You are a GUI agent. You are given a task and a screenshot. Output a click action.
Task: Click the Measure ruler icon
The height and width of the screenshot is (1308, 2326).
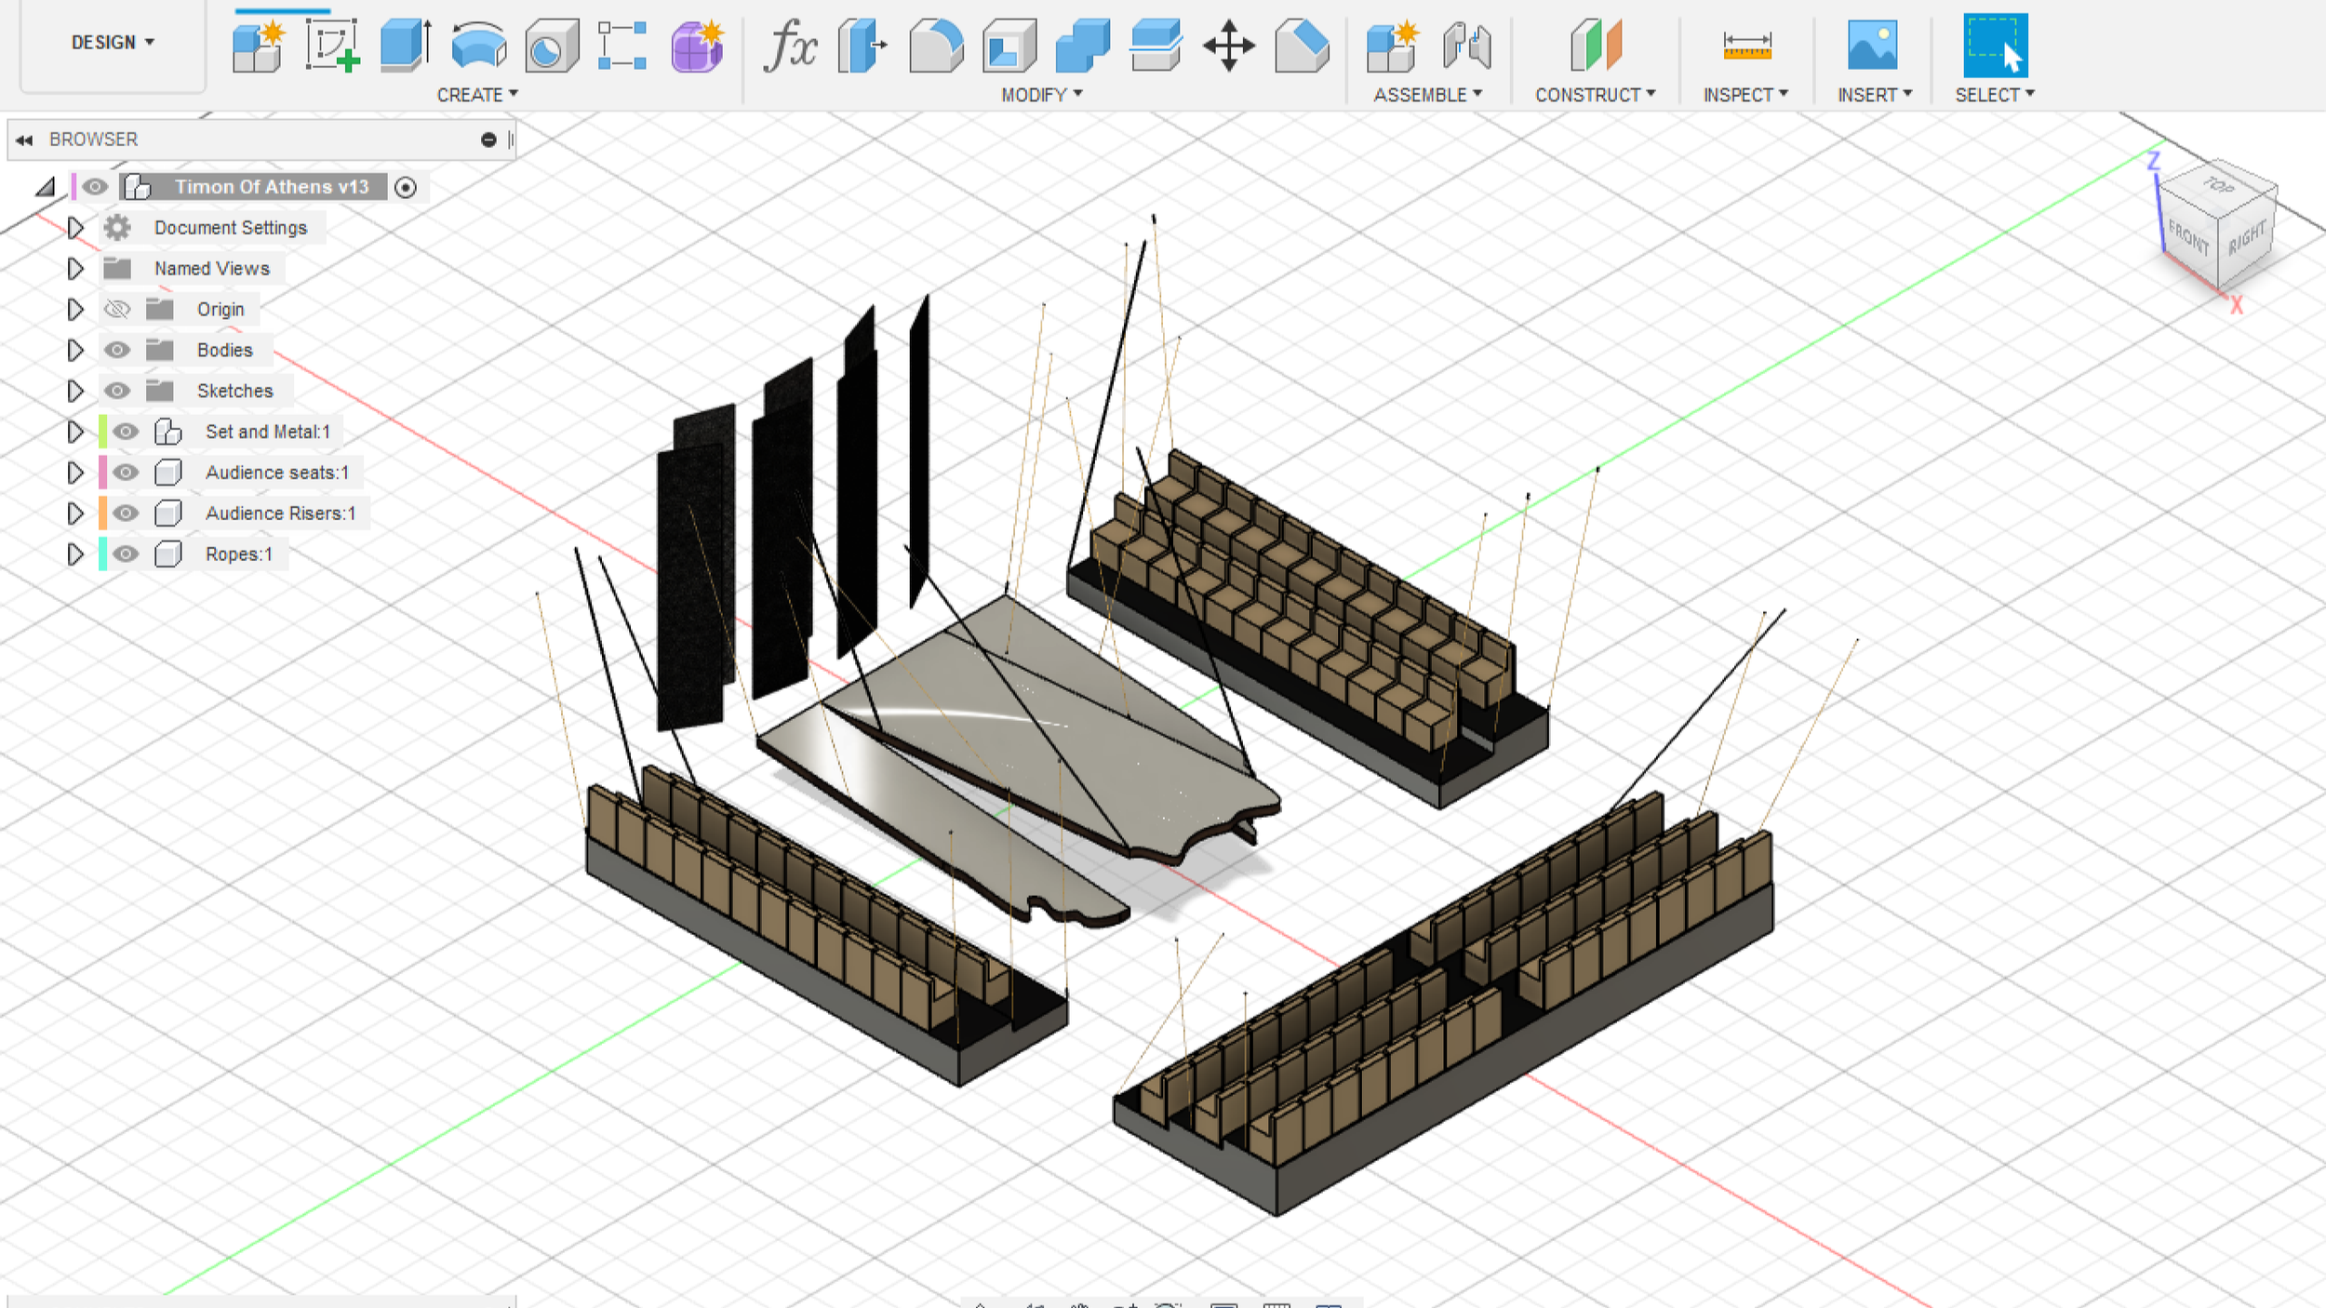pos(1746,46)
